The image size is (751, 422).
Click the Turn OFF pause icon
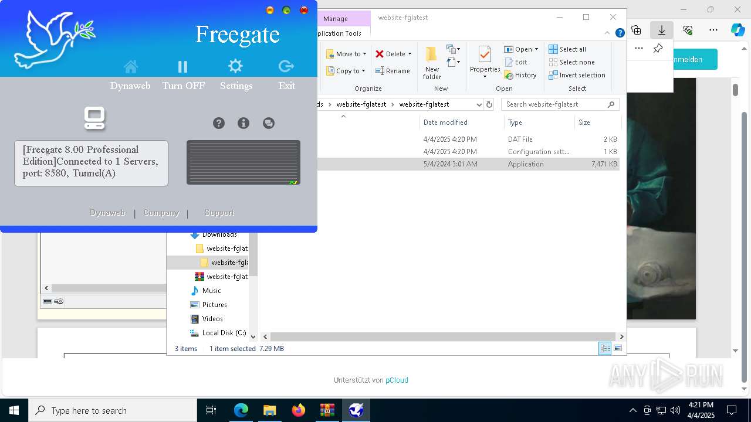(182, 67)
